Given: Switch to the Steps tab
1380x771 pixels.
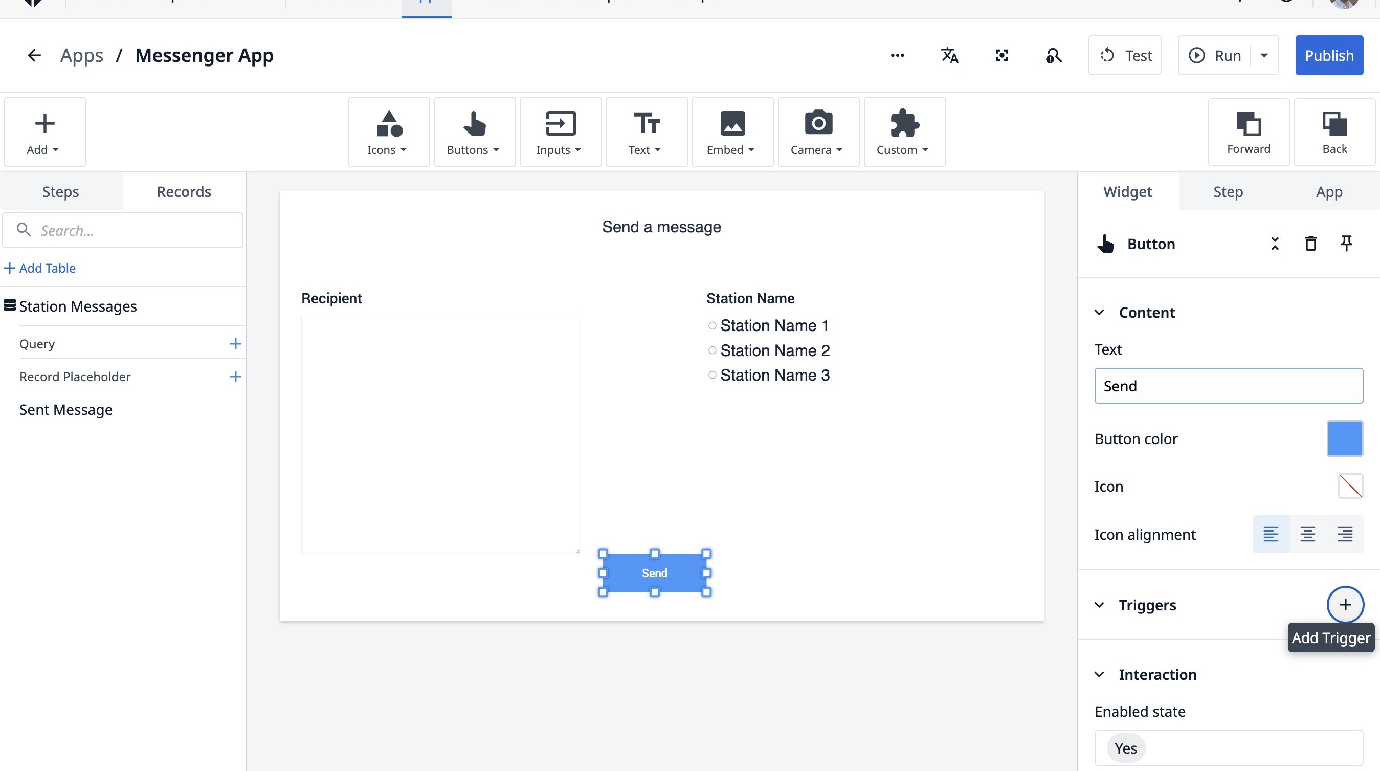Looking at the screenshot, I should (60, 192).
